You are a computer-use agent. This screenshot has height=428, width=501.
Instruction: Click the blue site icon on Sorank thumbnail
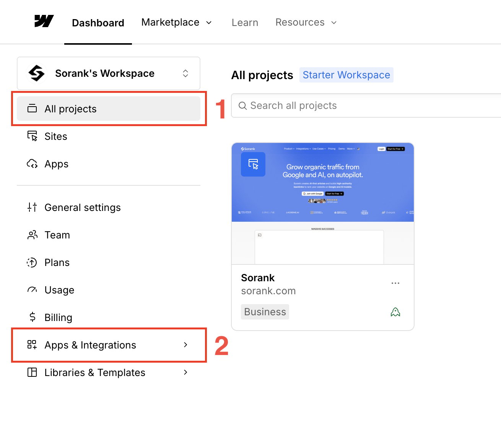[253, 164]
